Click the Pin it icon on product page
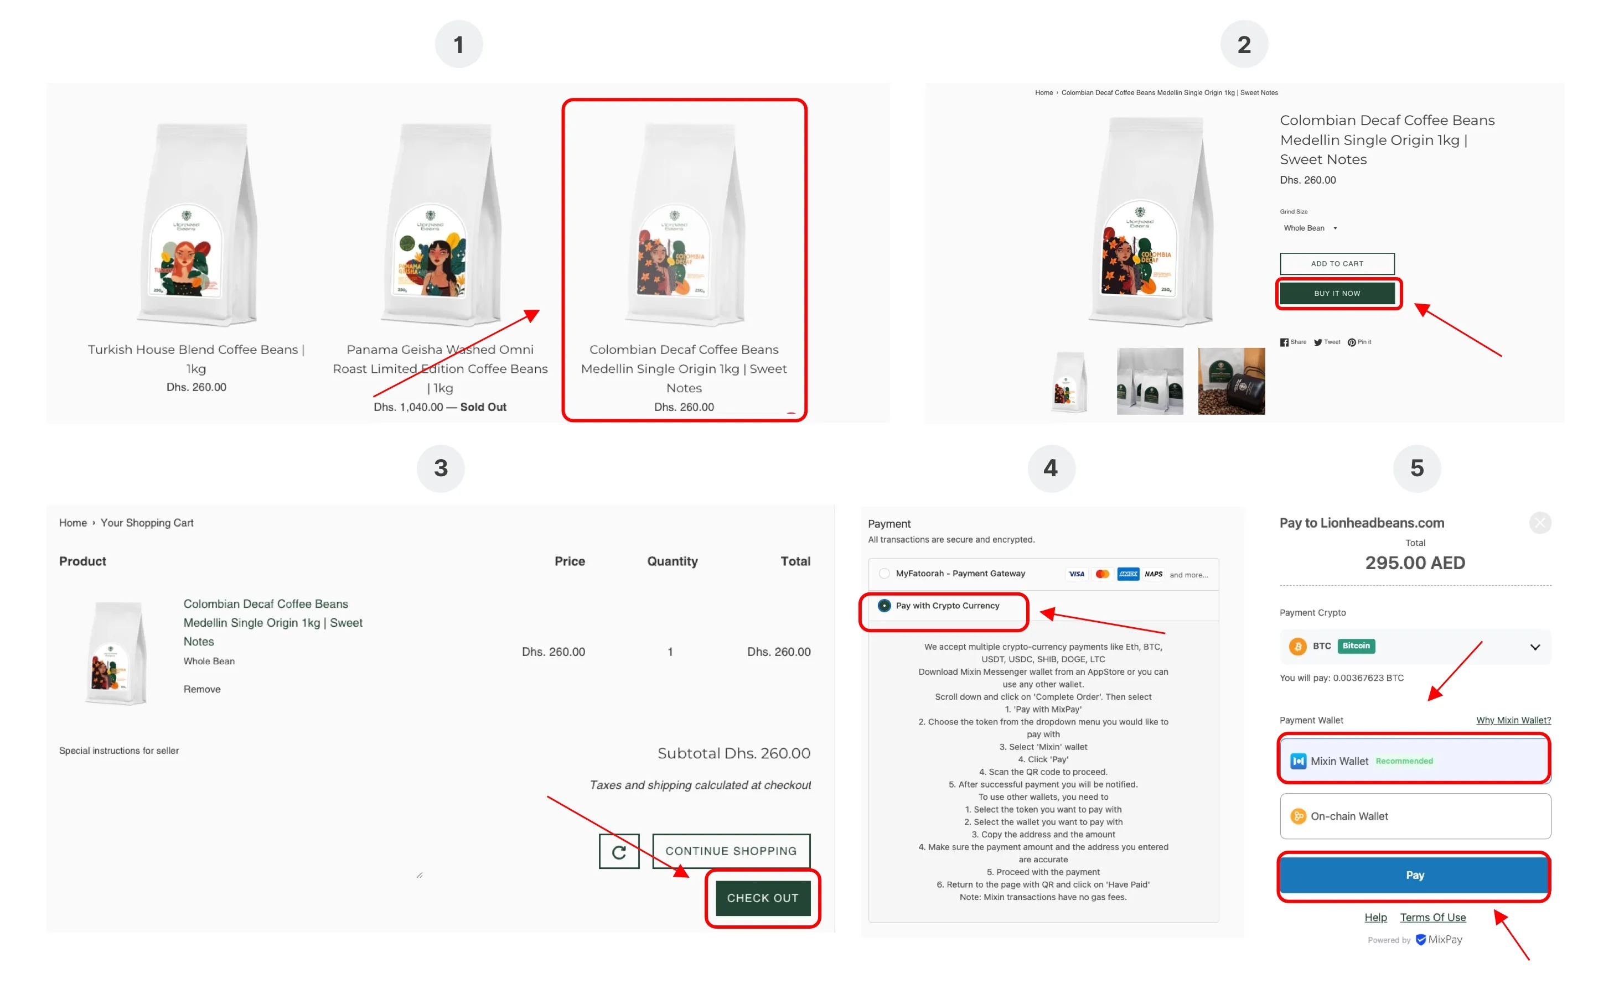 [1364, 341]
